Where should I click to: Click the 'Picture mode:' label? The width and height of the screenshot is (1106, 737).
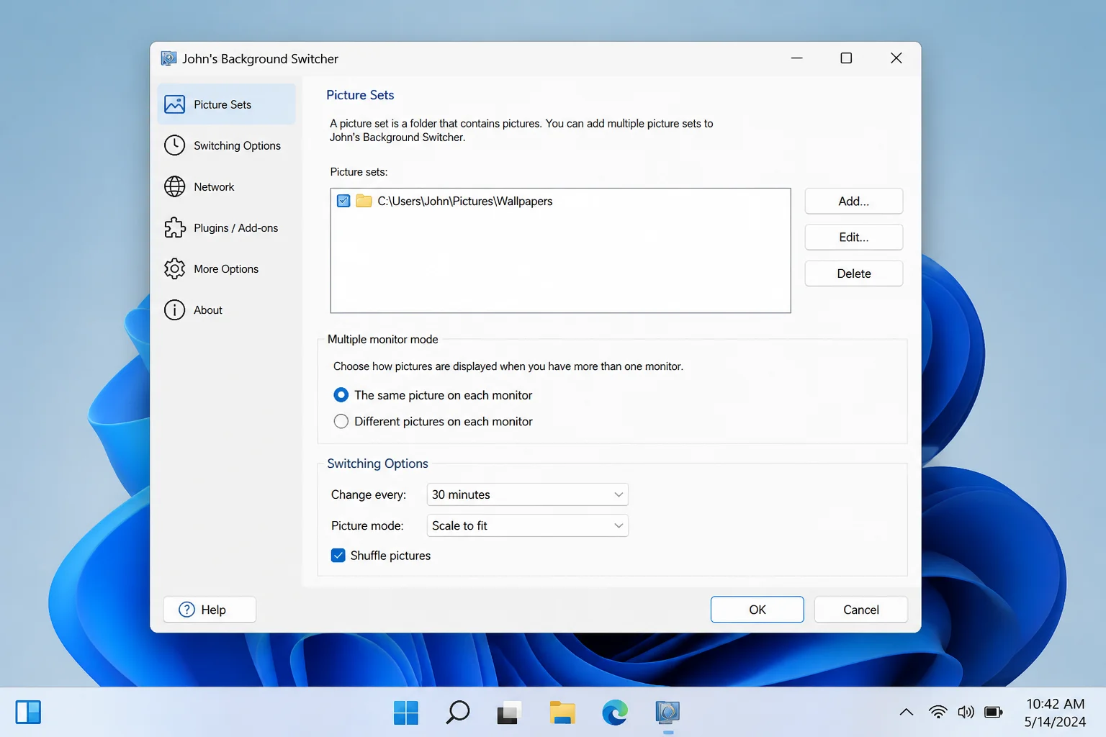(367, 525)
